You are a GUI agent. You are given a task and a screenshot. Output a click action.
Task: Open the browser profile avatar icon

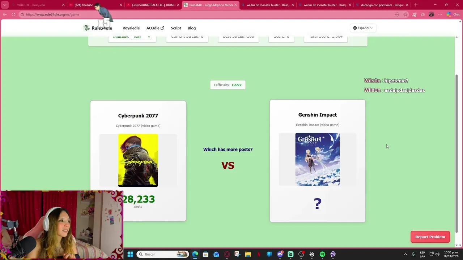pyautogui.click(x=431, y=14)
